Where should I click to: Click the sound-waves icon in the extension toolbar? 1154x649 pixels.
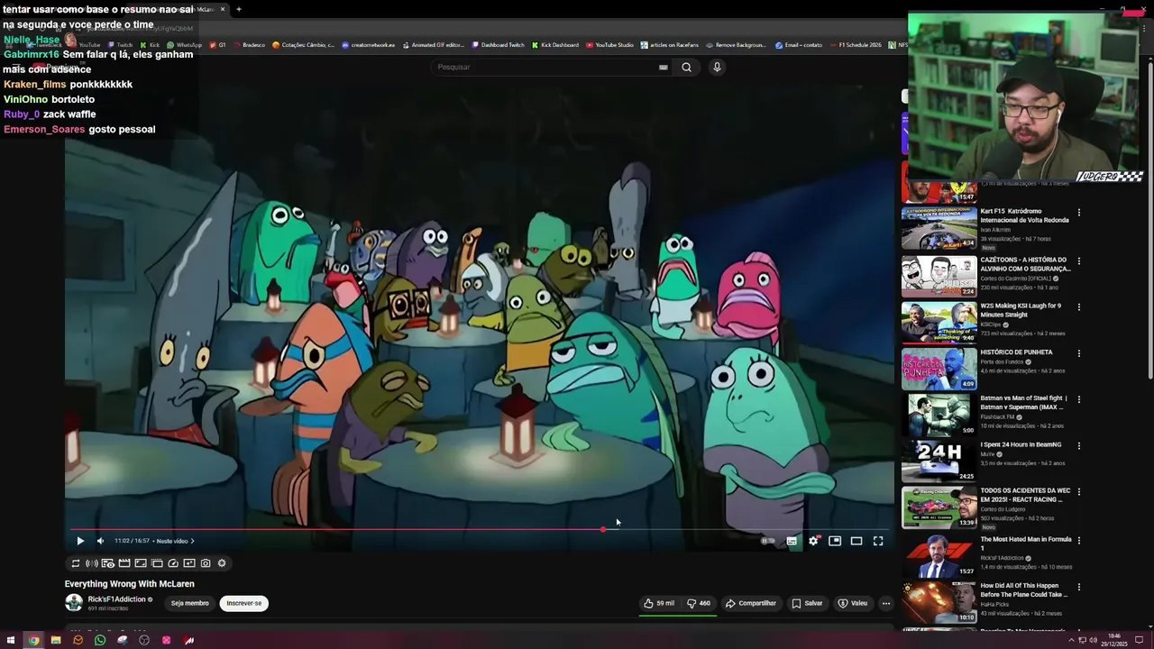point(92,563)
